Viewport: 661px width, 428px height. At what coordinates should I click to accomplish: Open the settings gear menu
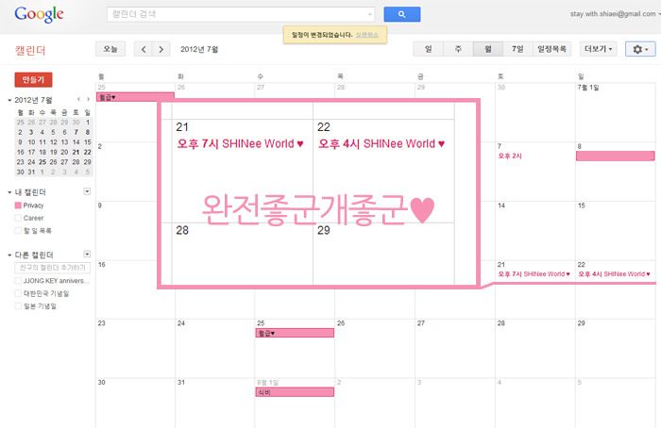(x=640, y=49)
